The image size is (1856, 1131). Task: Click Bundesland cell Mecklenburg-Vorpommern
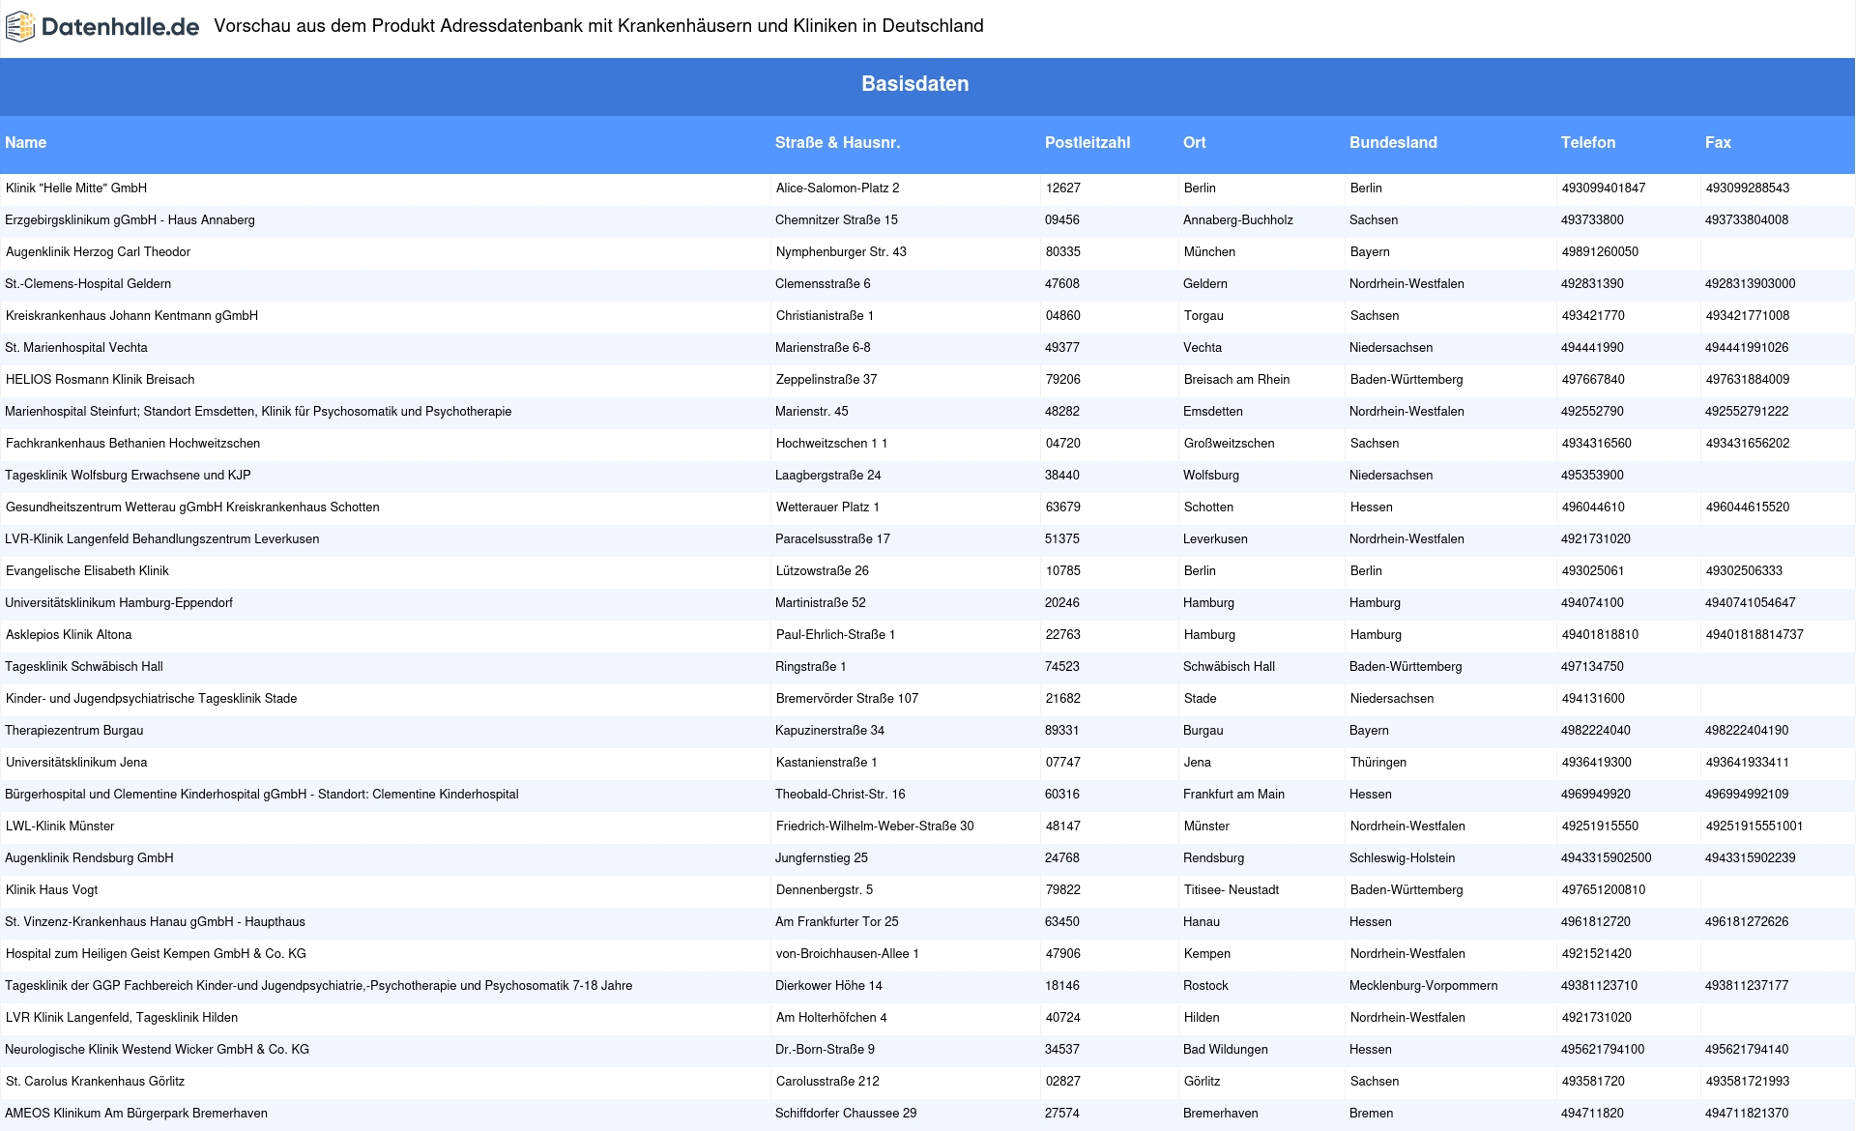1424,986
